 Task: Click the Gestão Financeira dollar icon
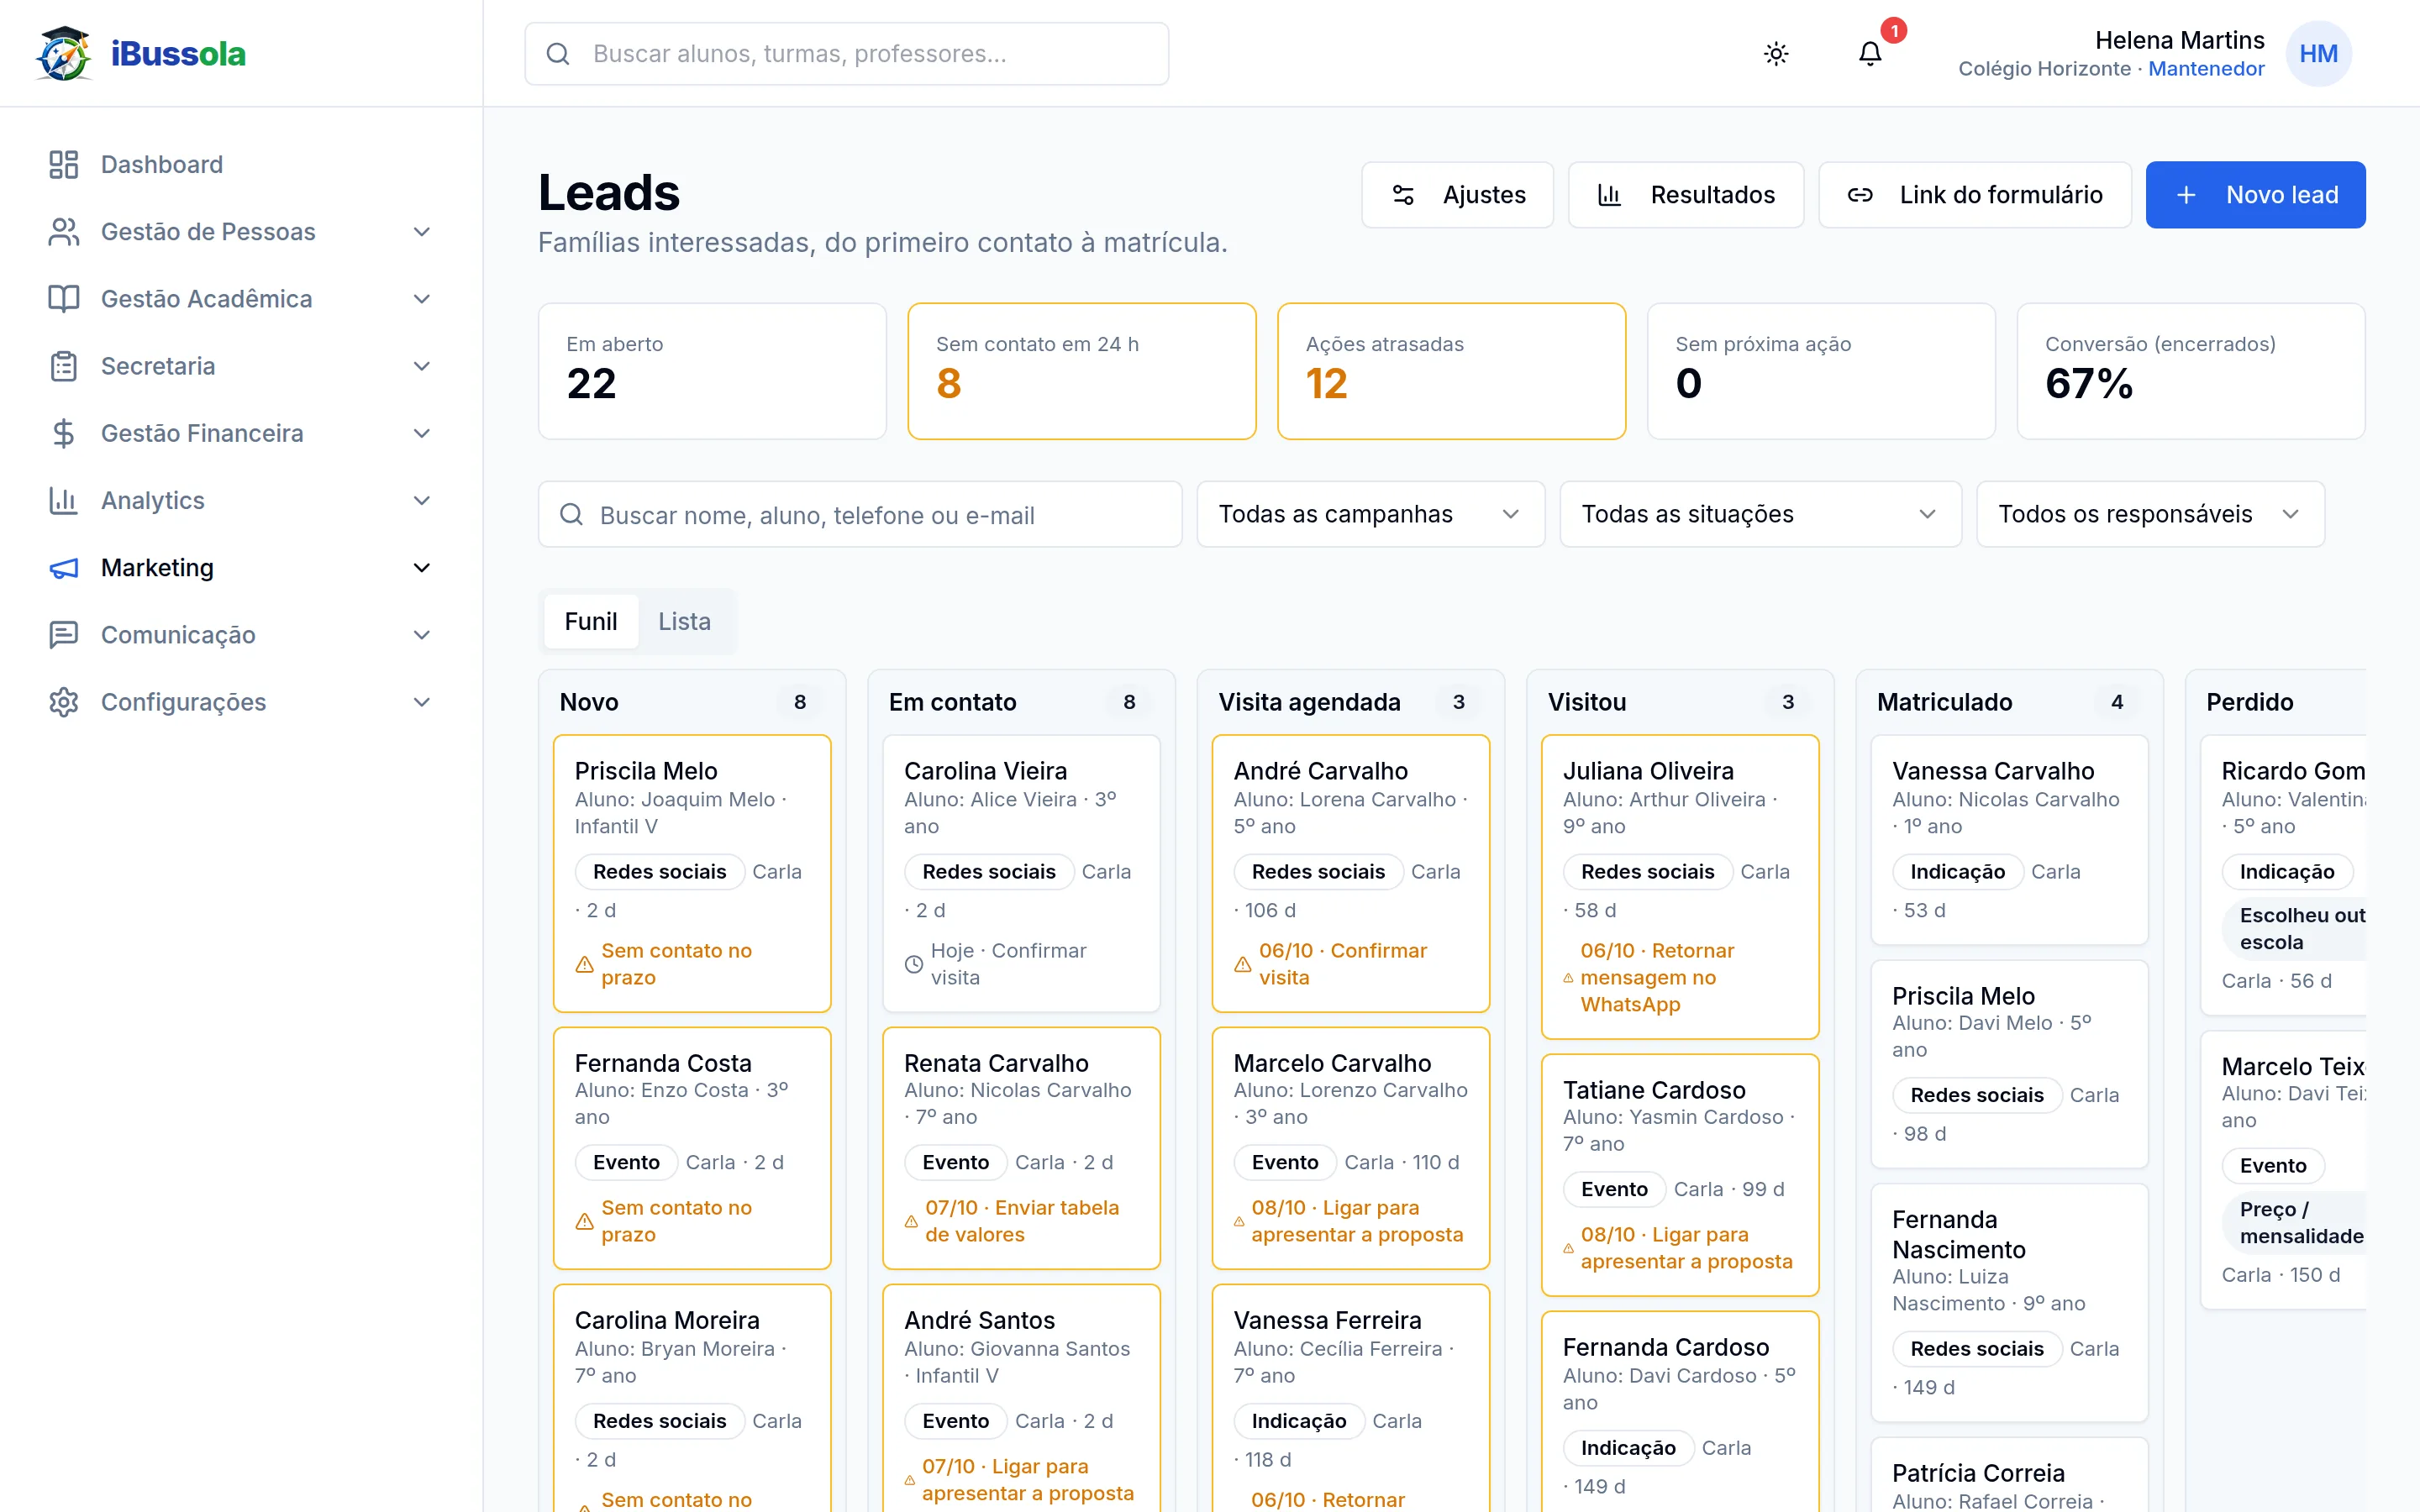point(64,433)
